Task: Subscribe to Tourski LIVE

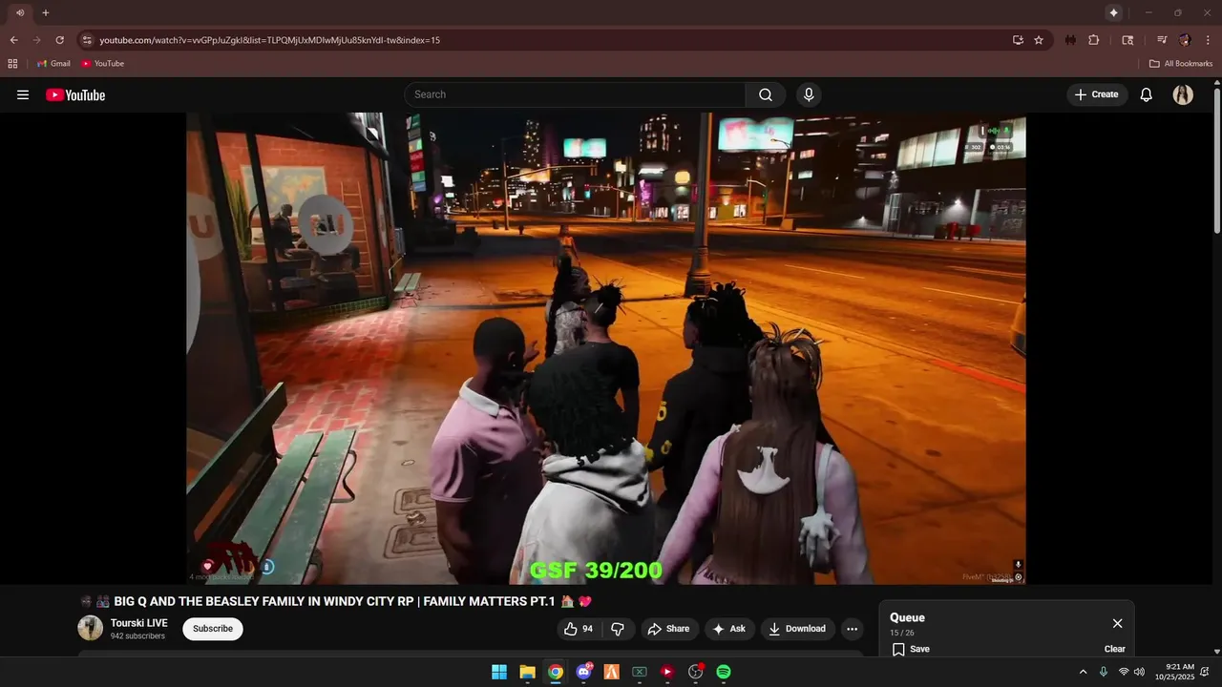Action: tap(213, 629)
